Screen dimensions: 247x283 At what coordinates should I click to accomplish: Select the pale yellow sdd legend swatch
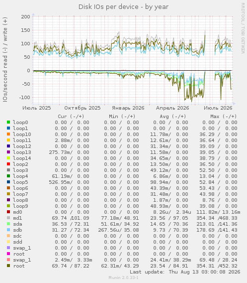[8, 242]
